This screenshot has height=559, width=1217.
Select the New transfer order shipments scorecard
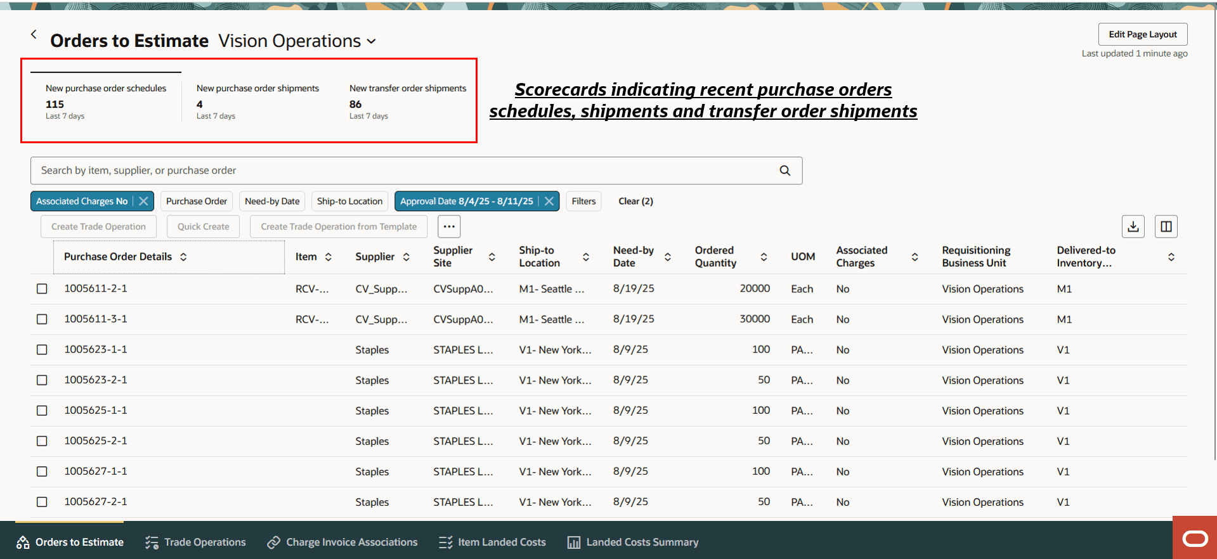click(408, 101)
